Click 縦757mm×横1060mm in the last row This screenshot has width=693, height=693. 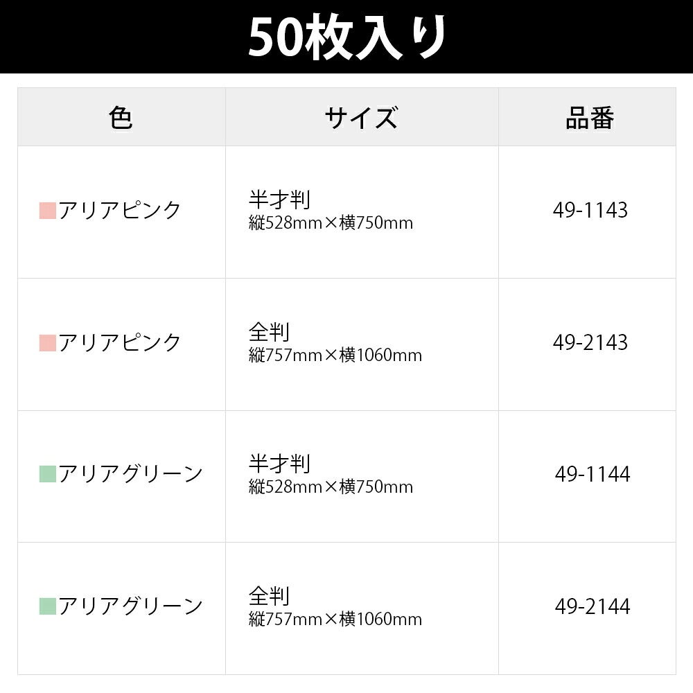[335, 619]
